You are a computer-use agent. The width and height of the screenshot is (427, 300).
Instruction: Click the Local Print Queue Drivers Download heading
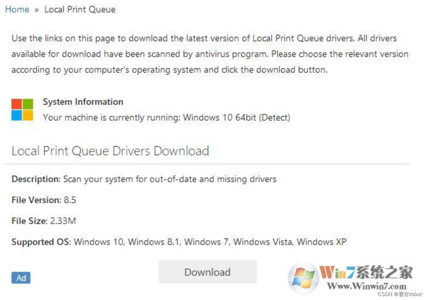[x=110, y=151]
